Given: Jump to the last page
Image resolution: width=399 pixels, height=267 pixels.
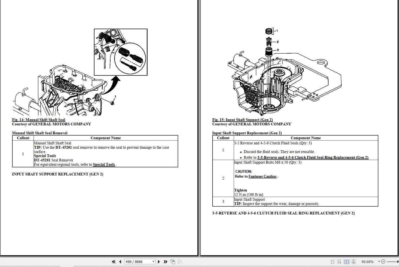Looking at the screenshot, I should point(166,262).
